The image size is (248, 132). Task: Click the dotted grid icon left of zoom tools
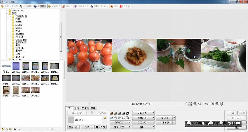186,104
